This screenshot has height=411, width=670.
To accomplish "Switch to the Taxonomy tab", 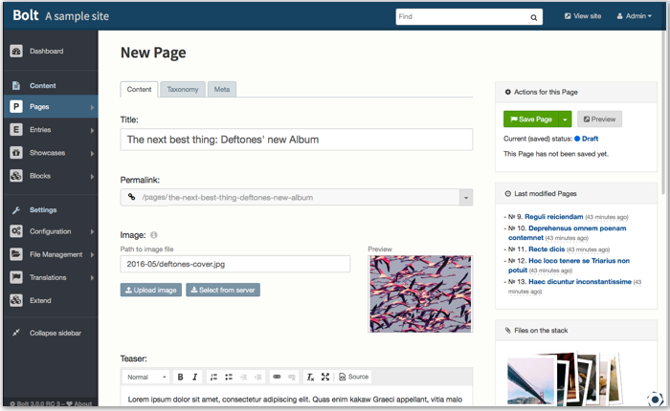I will (183, 90).
